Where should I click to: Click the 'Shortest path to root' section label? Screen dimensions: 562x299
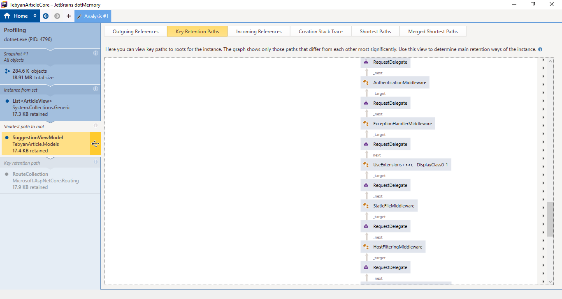click(24, 126)
